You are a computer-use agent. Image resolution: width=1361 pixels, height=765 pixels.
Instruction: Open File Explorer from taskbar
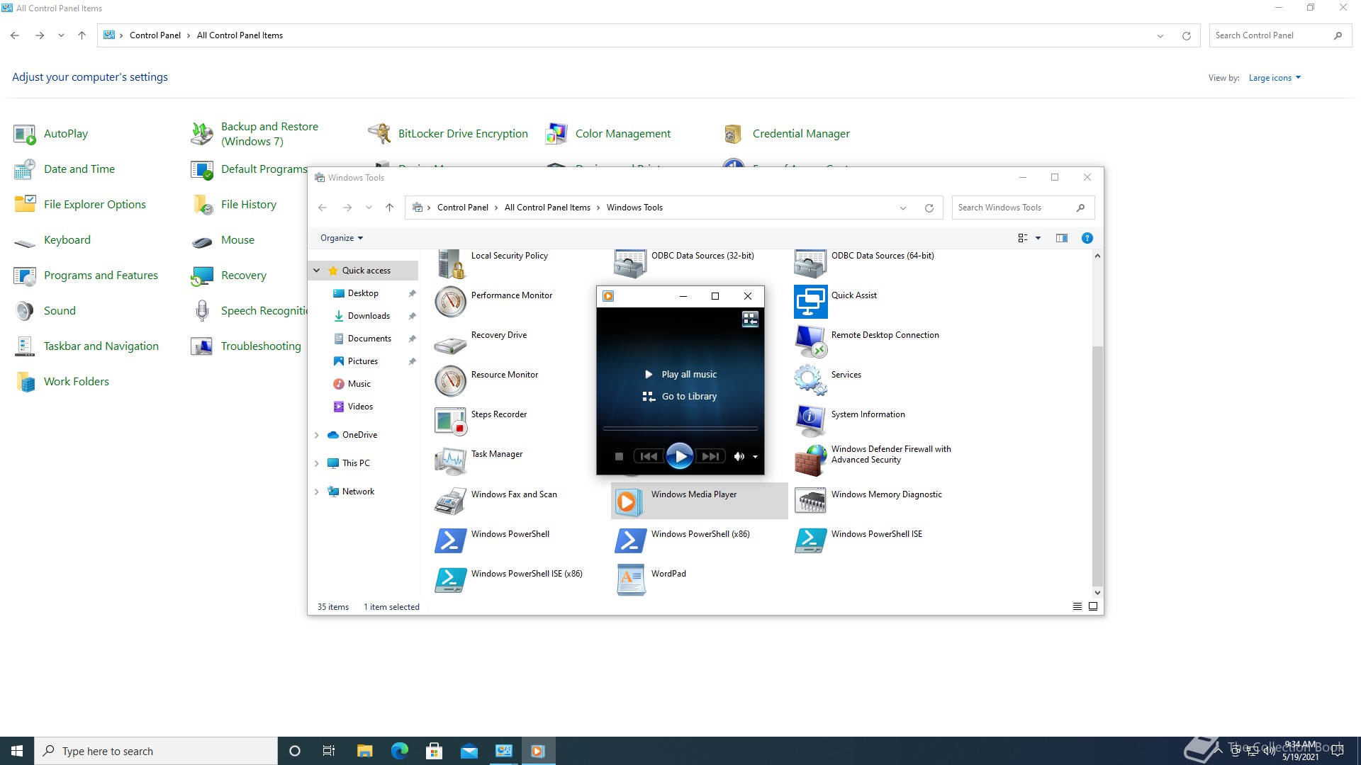[x=365, y=751]
